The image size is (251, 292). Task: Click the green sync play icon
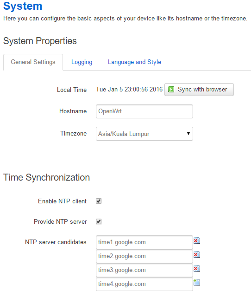[171, 90]
